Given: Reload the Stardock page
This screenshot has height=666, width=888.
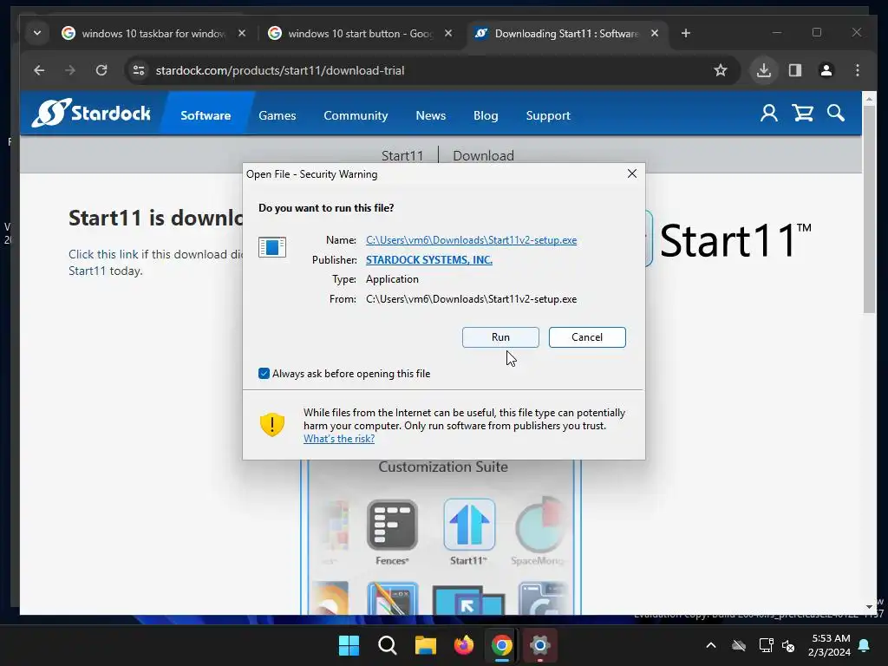Looking at the screenshot, I should pos(101,70).
